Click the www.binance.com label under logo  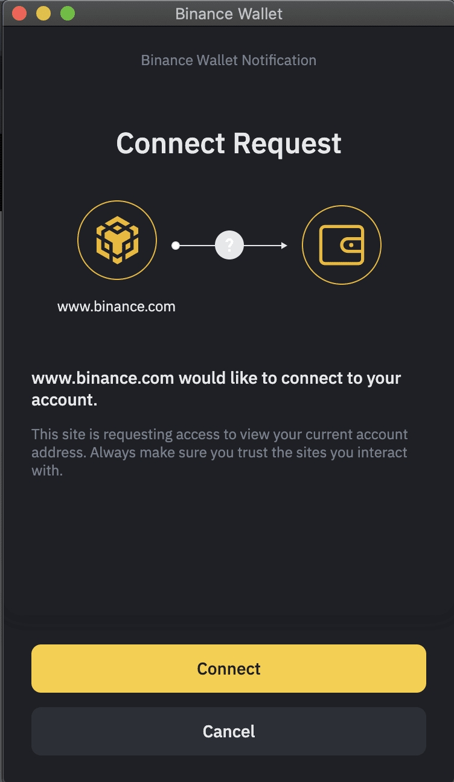(x=117, y=307)
